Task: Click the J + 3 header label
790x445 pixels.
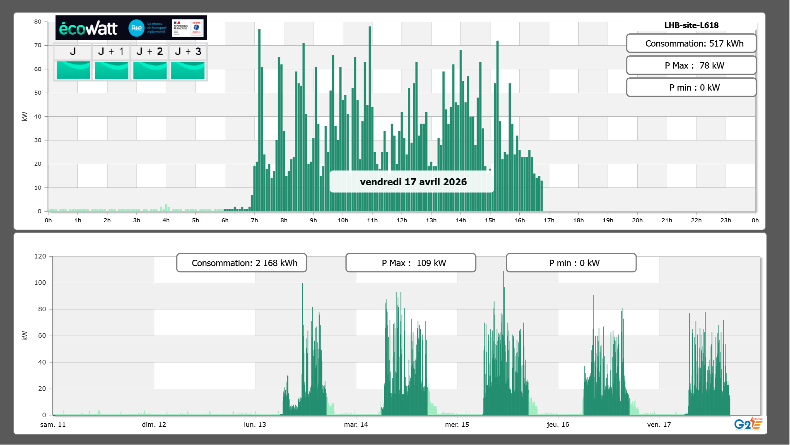Action: (x=188, y=52)
